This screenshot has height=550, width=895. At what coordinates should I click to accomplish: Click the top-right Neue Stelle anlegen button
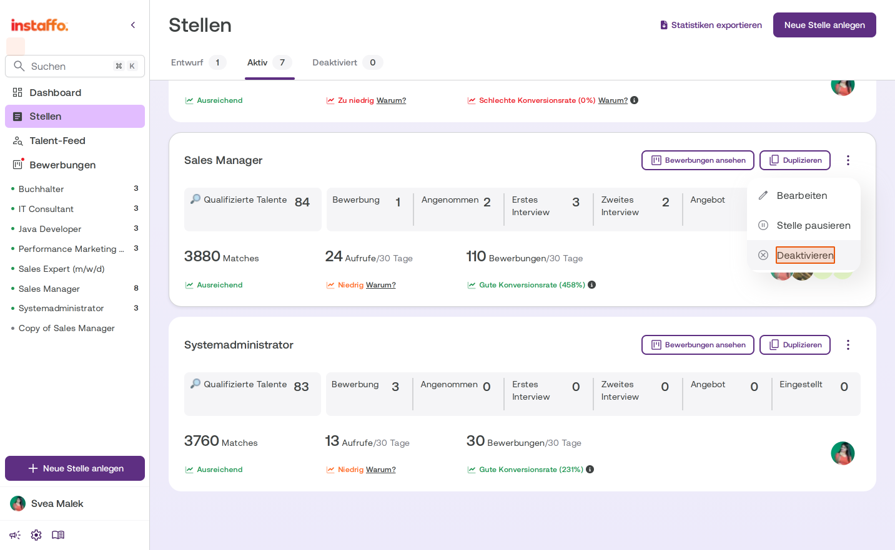(x=824, y=25)
